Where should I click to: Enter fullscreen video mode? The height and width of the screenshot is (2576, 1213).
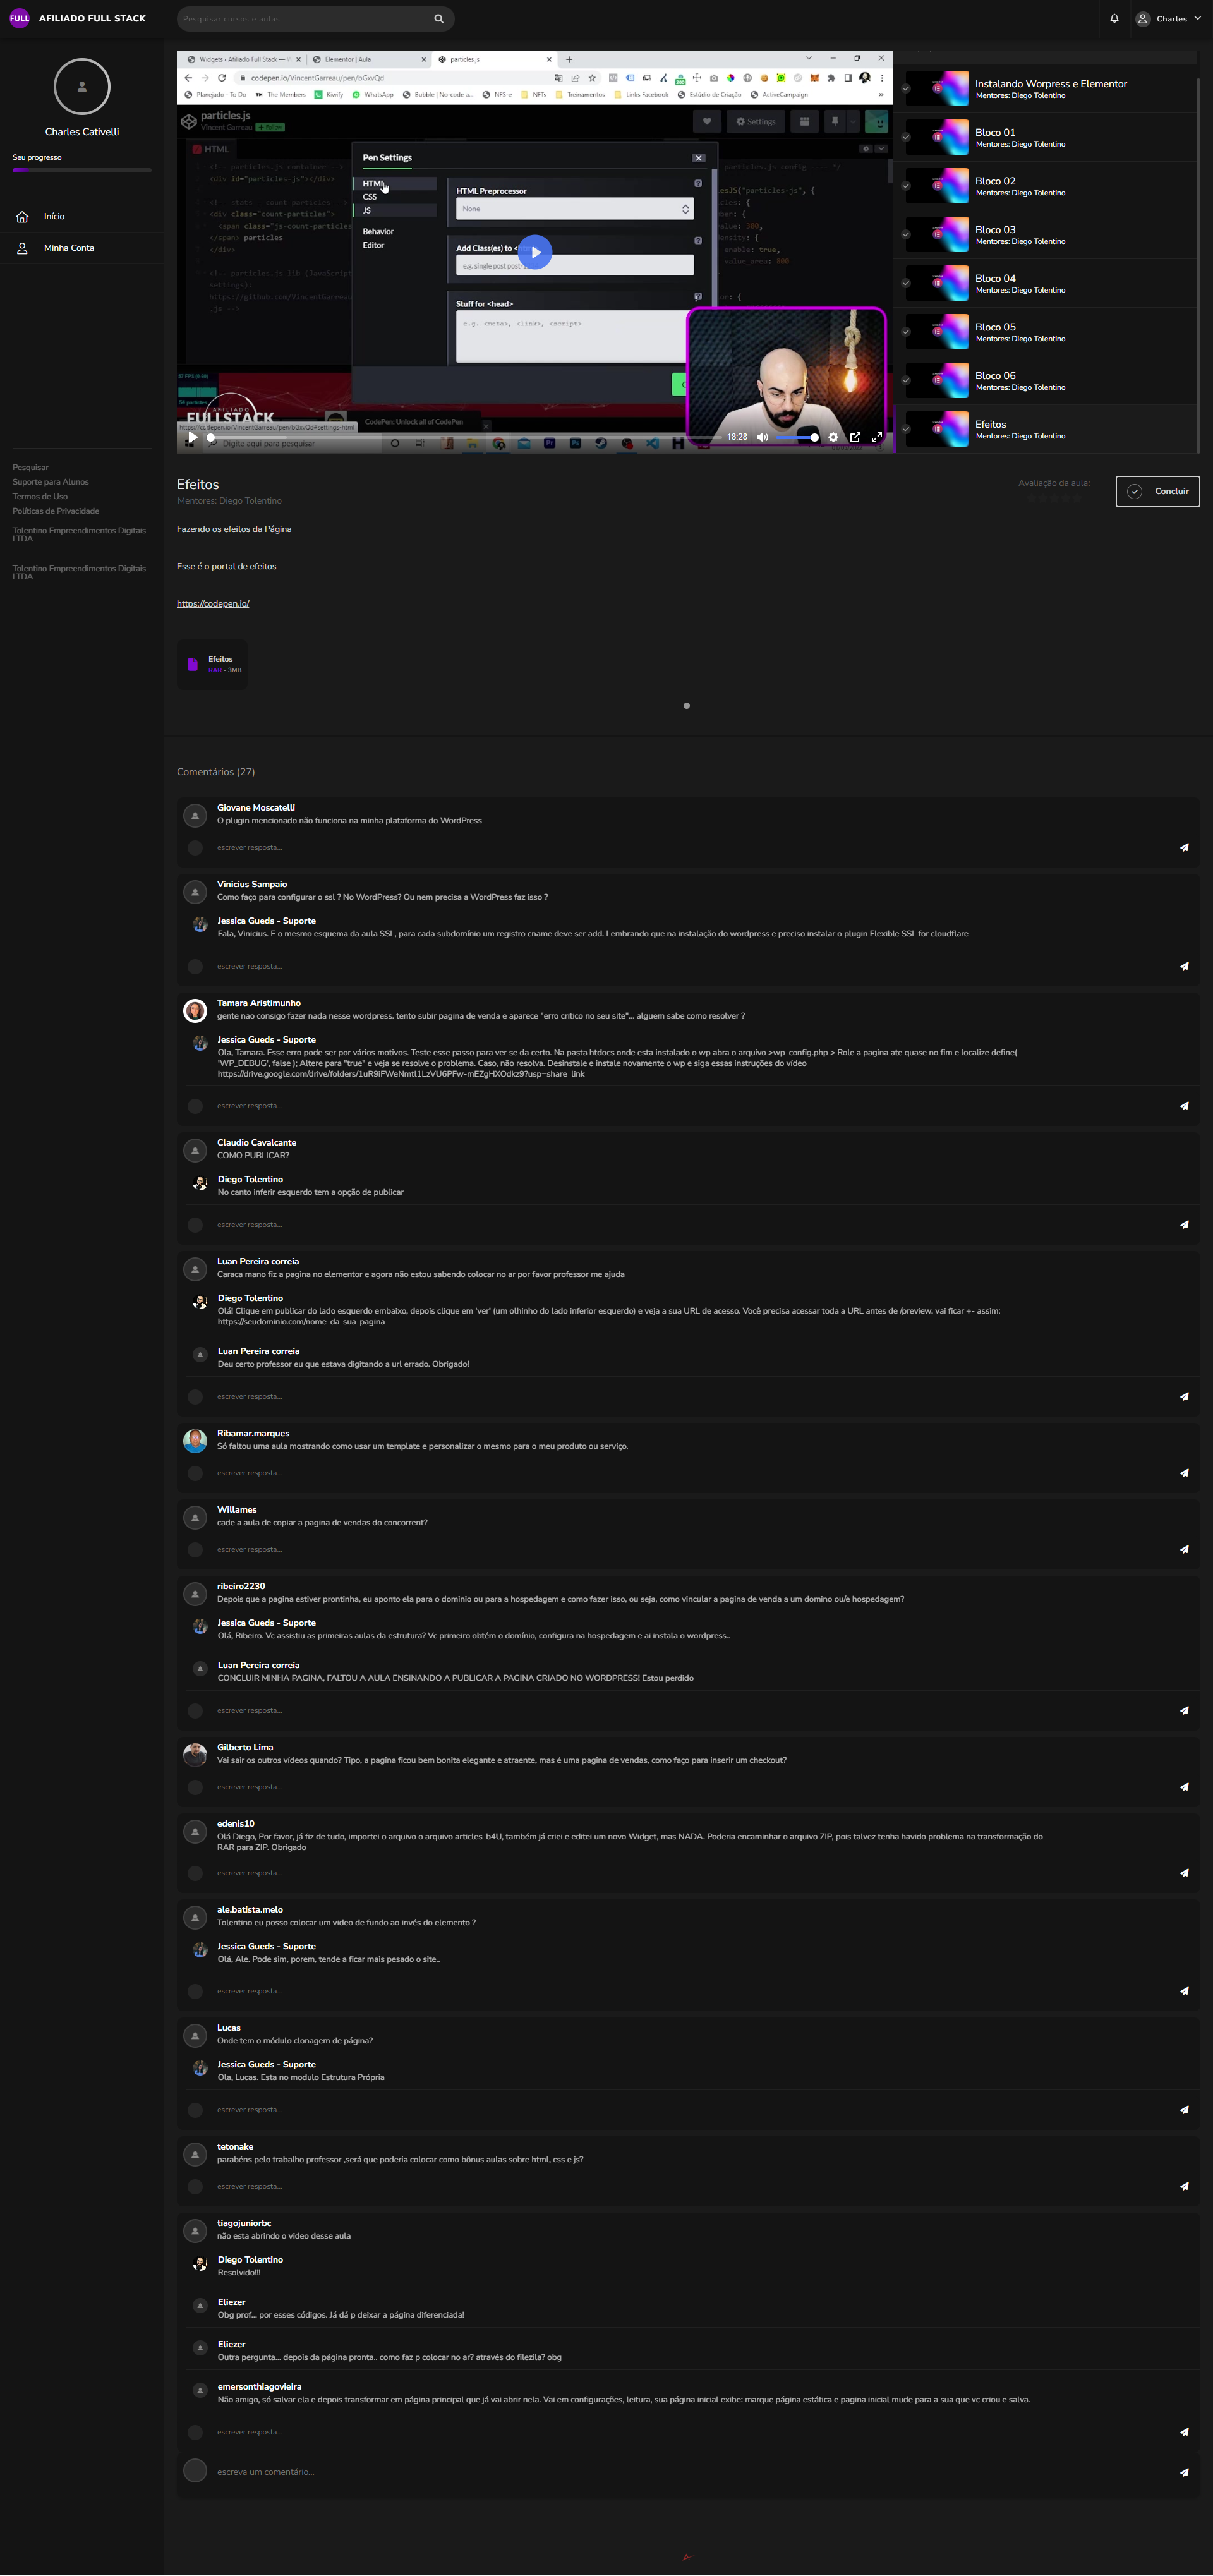point(877,437)
